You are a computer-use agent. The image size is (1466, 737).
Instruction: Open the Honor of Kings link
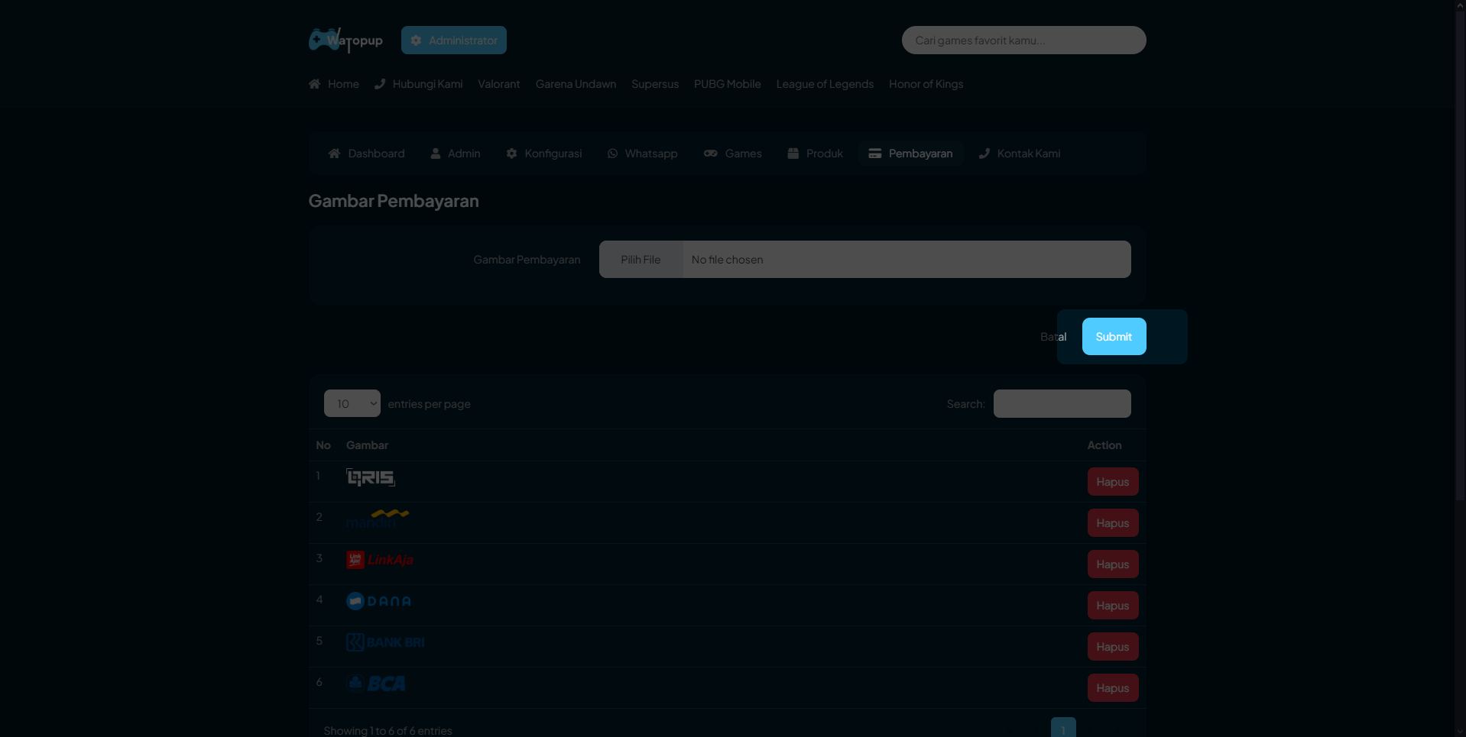(x=926, y=84)
